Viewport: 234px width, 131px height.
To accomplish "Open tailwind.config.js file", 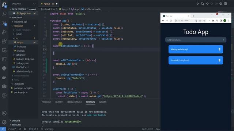I will [24, 71].
